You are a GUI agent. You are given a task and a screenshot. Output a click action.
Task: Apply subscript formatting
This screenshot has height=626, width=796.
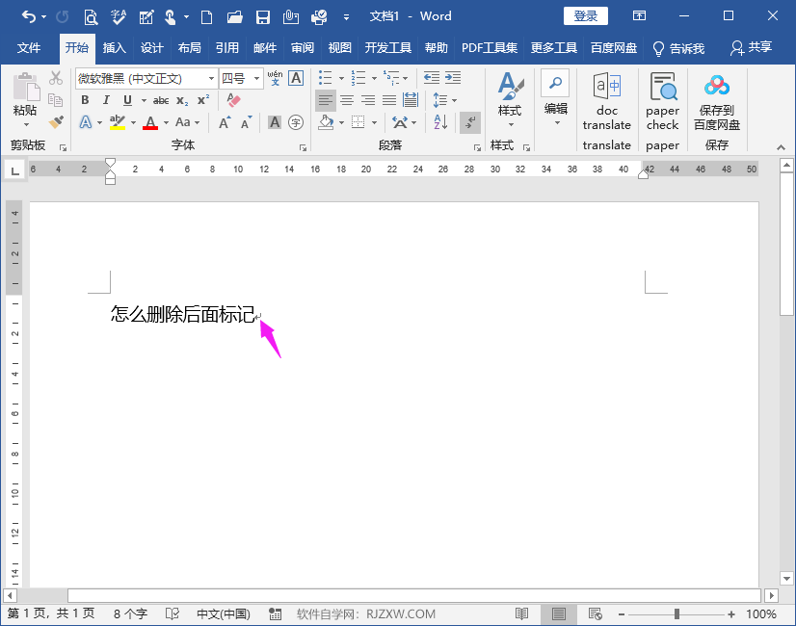coord(182,99)
